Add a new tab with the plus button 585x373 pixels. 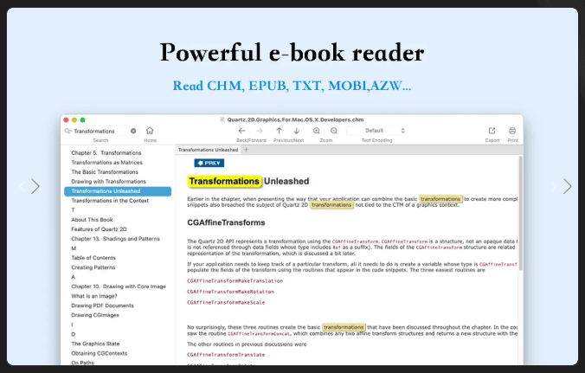coord(246,150)
